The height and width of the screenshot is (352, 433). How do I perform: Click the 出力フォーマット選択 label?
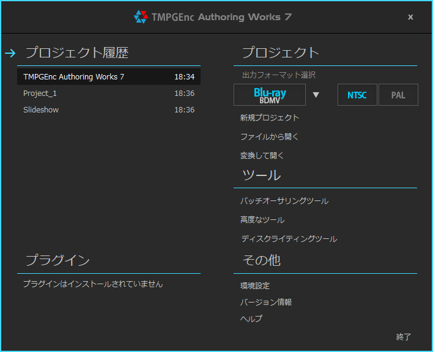coord(279,75)
